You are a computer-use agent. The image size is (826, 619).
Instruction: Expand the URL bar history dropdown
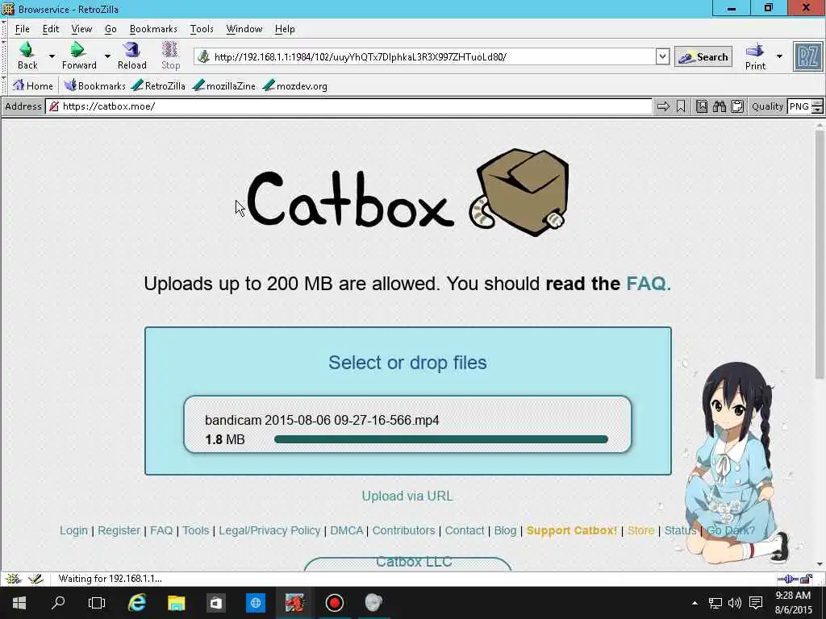point(662,56)
